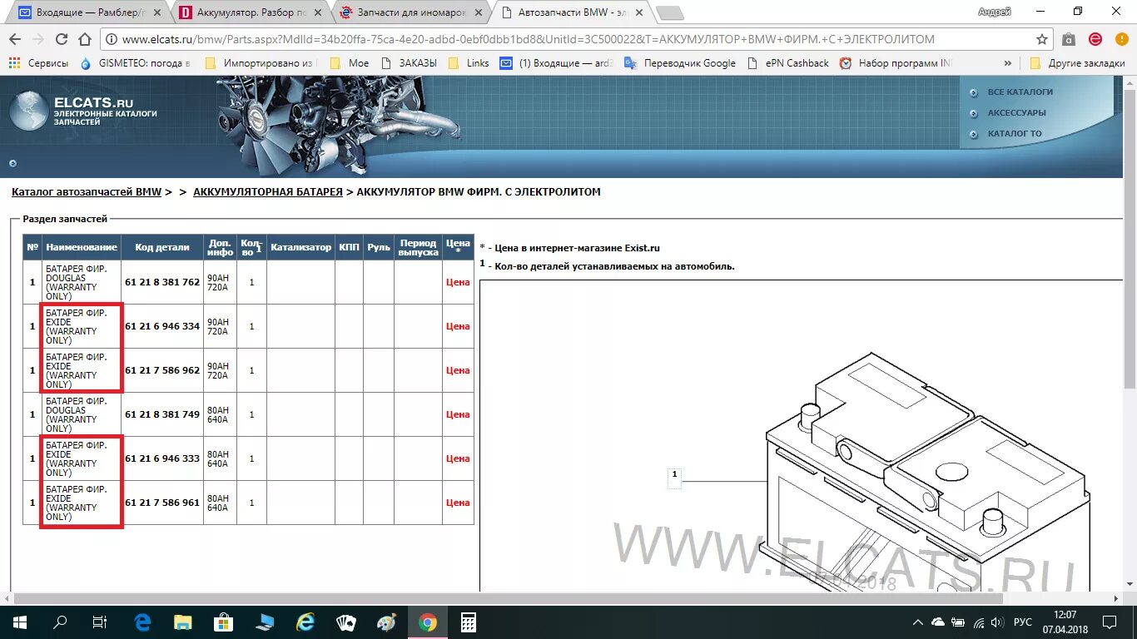Show hidden bookmarks via the overflow chevron
Screen dimensions: 1137x639
point(1008,63)
